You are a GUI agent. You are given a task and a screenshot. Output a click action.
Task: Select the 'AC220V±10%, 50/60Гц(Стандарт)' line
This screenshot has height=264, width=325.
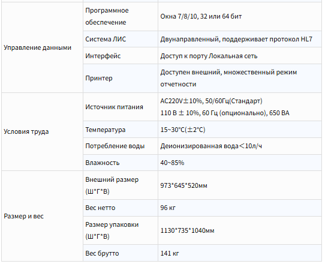211,101
